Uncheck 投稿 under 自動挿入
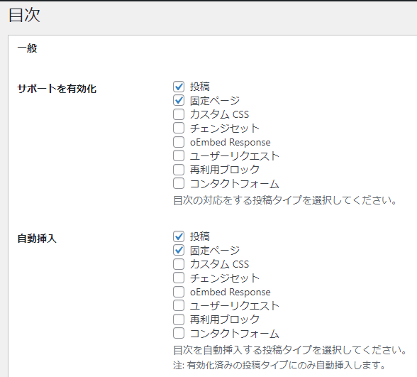This screenshot has height=377, width=417. [179, 236]
